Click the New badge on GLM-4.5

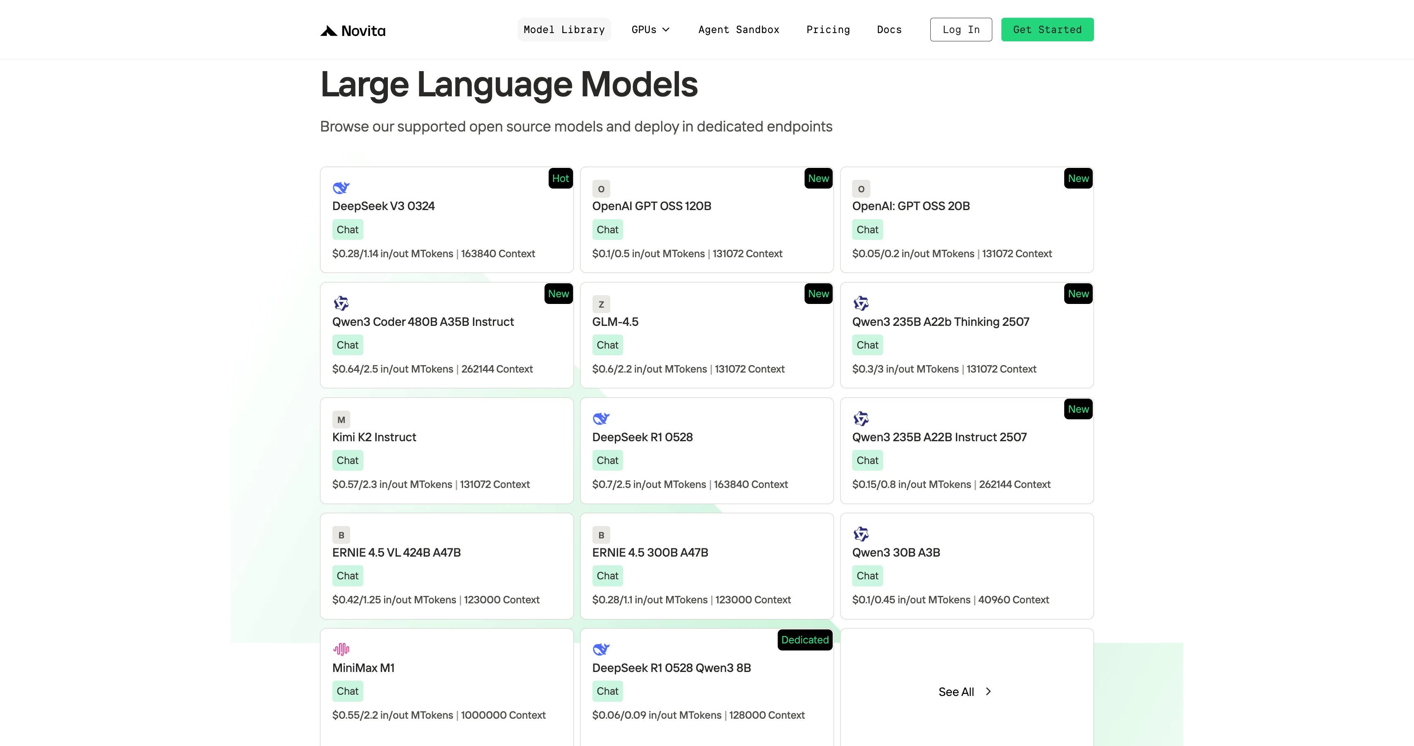[x=818, y=294]
